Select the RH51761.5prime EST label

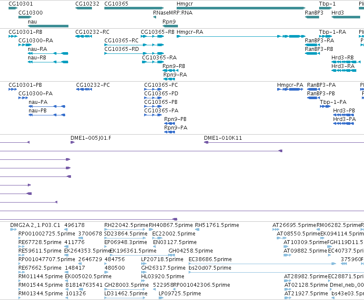pos(217,225)
